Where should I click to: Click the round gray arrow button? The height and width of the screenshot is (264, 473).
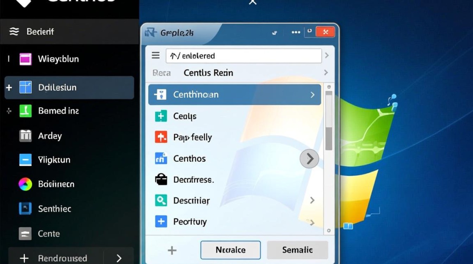click(309, 159)
